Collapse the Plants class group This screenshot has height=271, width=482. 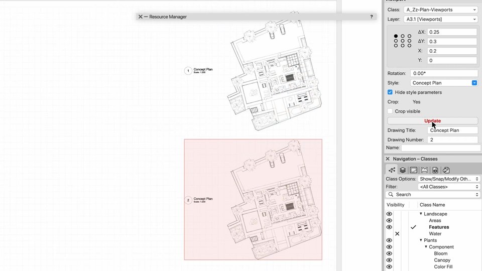(421, 240)
